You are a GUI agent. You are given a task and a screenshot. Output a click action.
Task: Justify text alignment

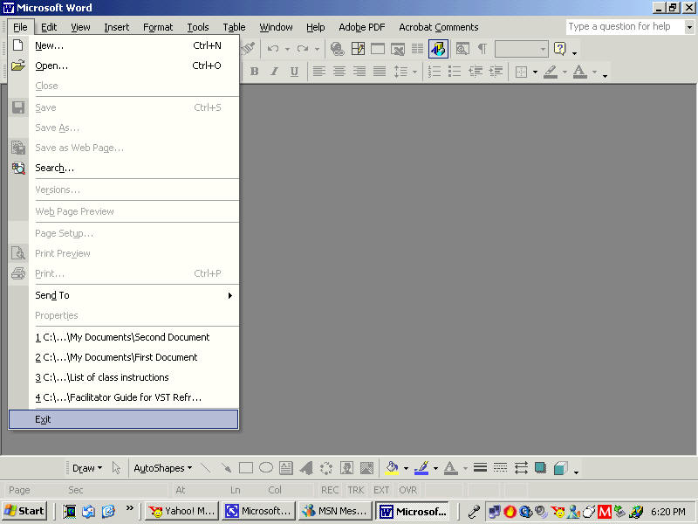pyautogui.click(x=380, y=72)
